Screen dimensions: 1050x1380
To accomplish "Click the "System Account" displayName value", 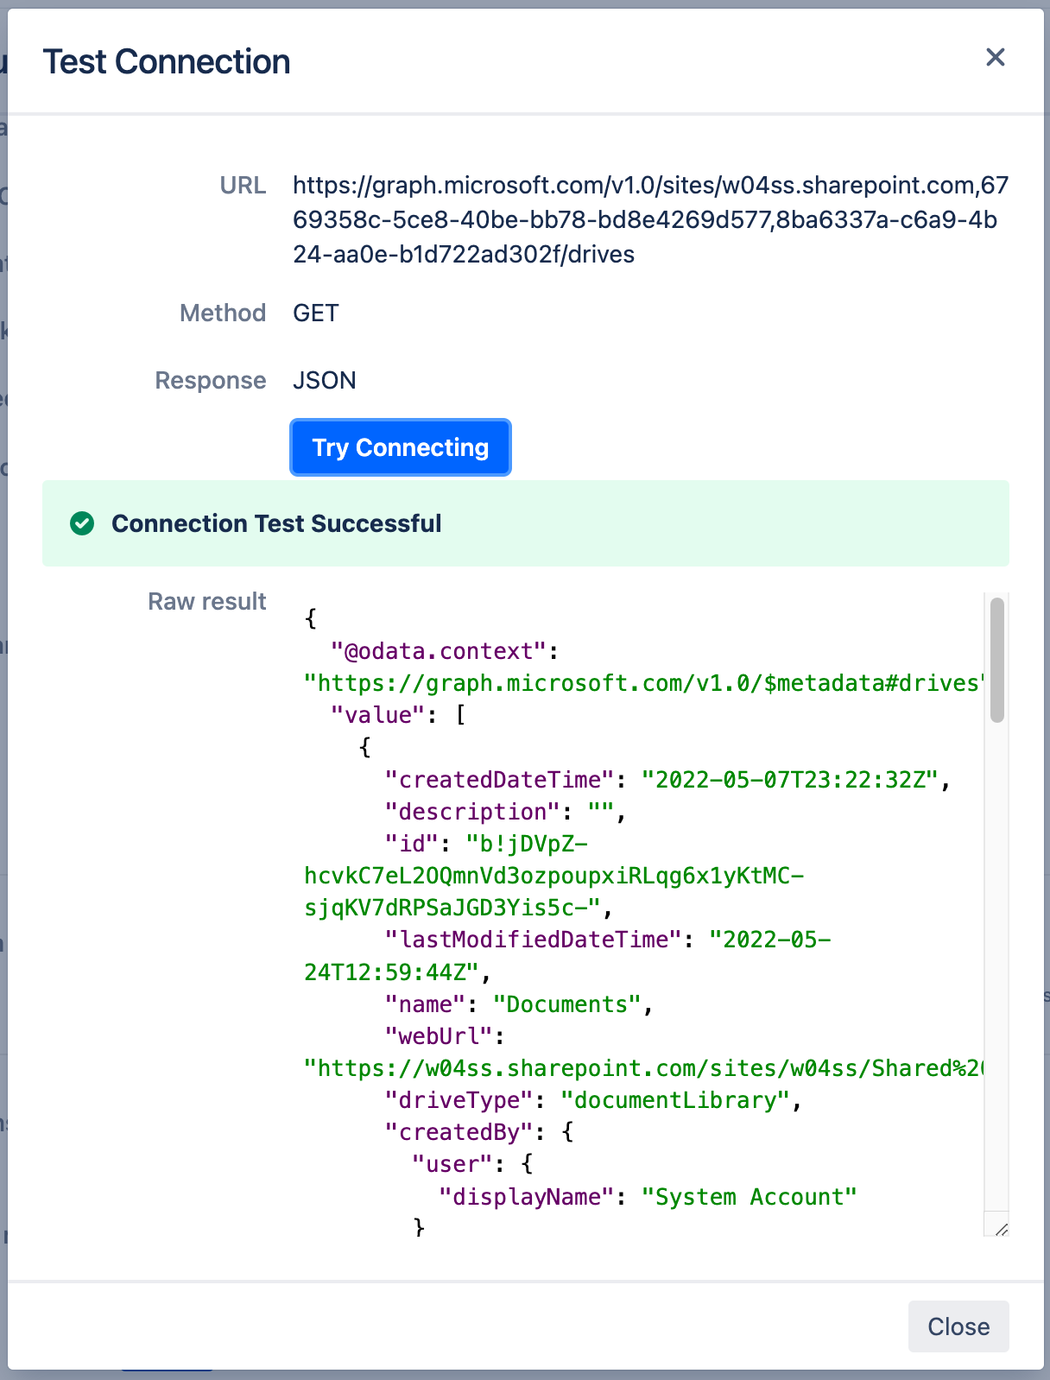I will click(x=748, y=1197).
